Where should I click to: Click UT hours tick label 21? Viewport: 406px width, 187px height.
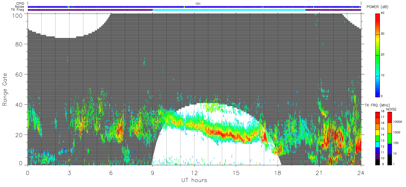pyautogui.click(x=319, y=173)
